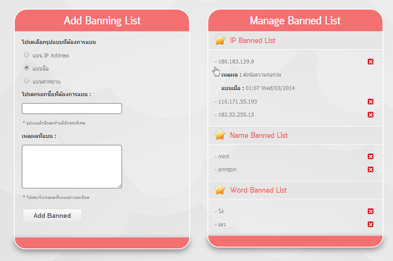
Task: Select the แบนชื่อ radio option
Action: [x=26, y=67]
